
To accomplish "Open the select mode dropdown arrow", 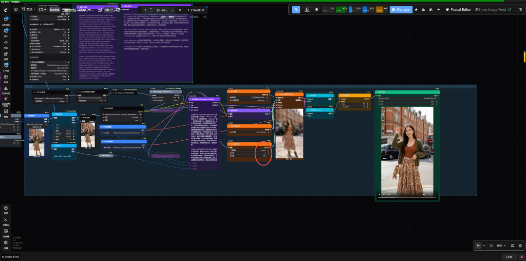I will pos(484,245).
